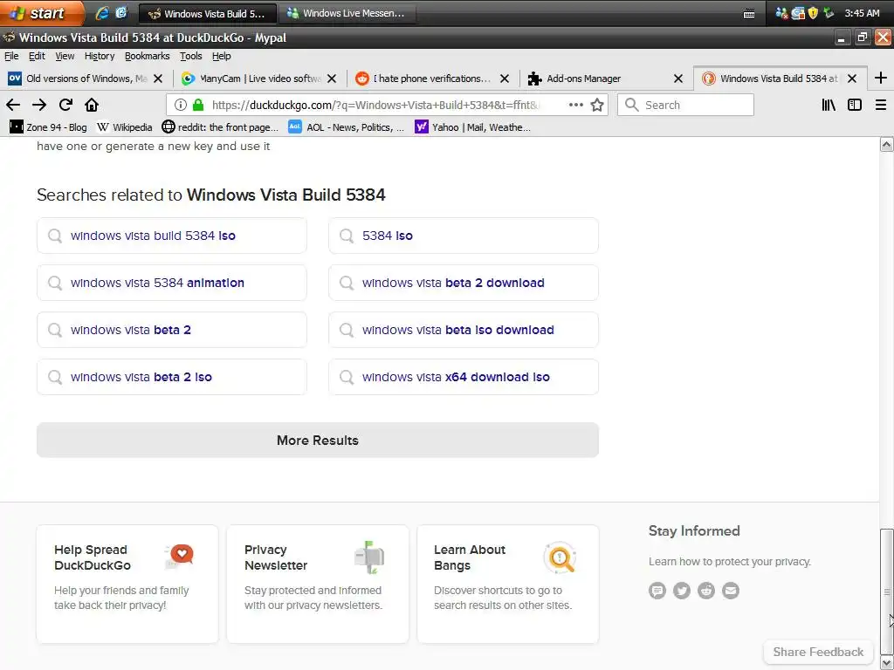Click the second quick launch browser icon
Screen dimensions: 894x670
(x=121, y=13)
